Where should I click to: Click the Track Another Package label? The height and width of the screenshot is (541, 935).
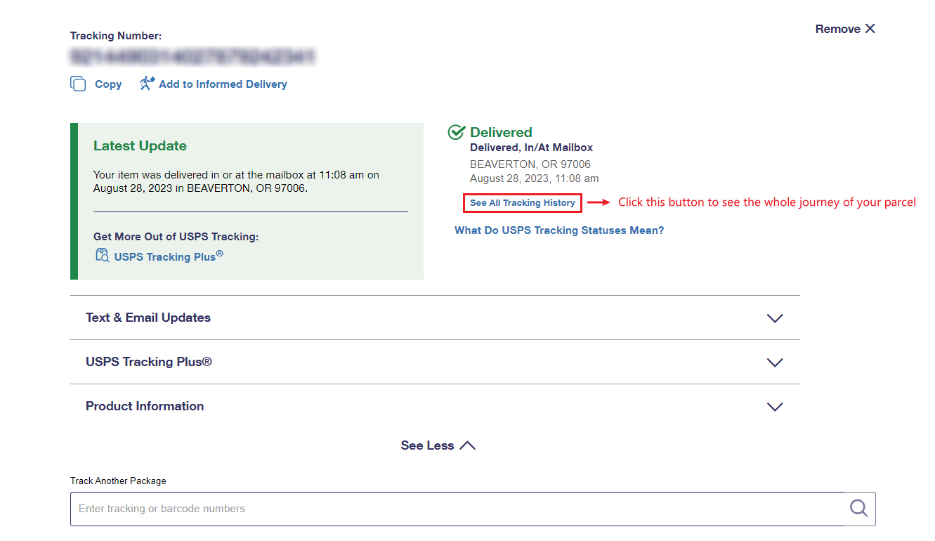pyautogui.click(x=118, y=481)
